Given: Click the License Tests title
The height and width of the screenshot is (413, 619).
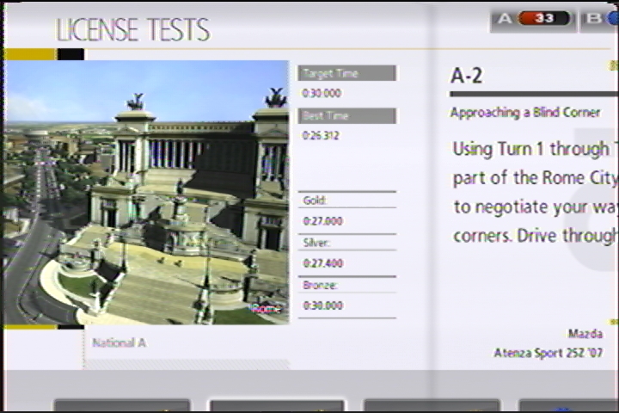Looking at the screenshot, I should tap(133, 30).
